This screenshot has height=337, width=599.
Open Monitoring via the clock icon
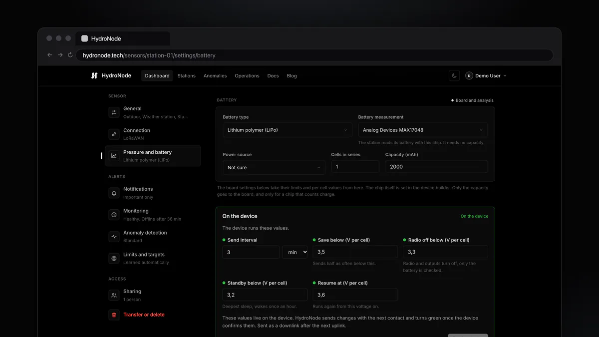[x=114, y=215]
